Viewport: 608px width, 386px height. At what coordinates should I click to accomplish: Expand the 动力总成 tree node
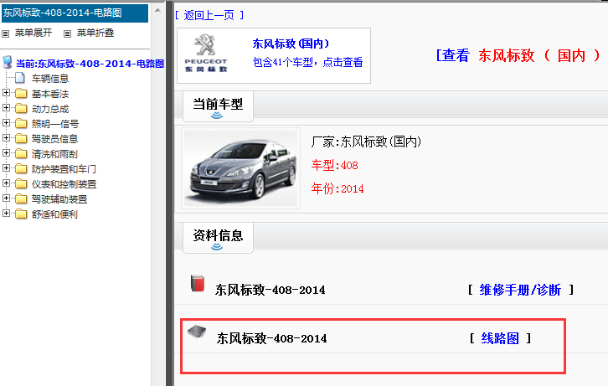coord(6,108)
